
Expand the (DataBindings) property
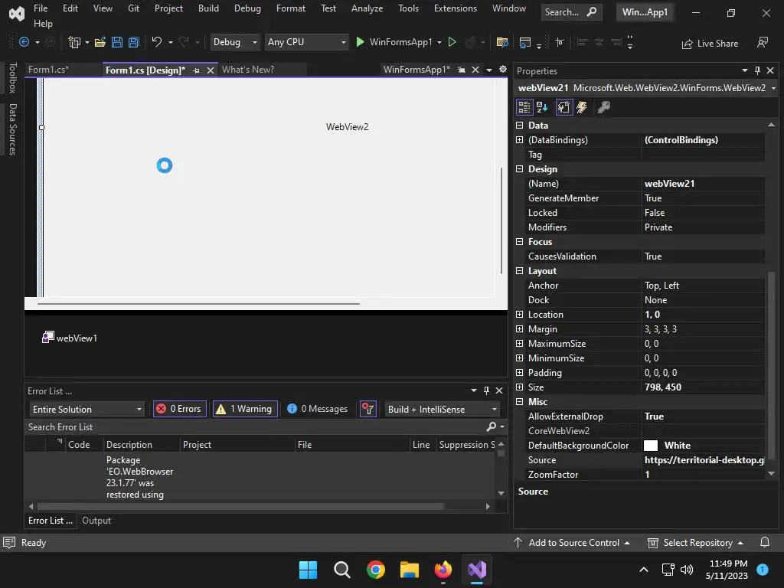pos(520,140)
